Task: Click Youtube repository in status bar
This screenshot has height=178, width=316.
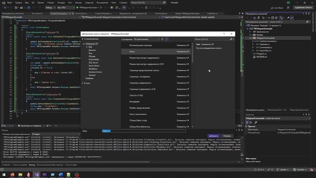Action: click(300, 170)
